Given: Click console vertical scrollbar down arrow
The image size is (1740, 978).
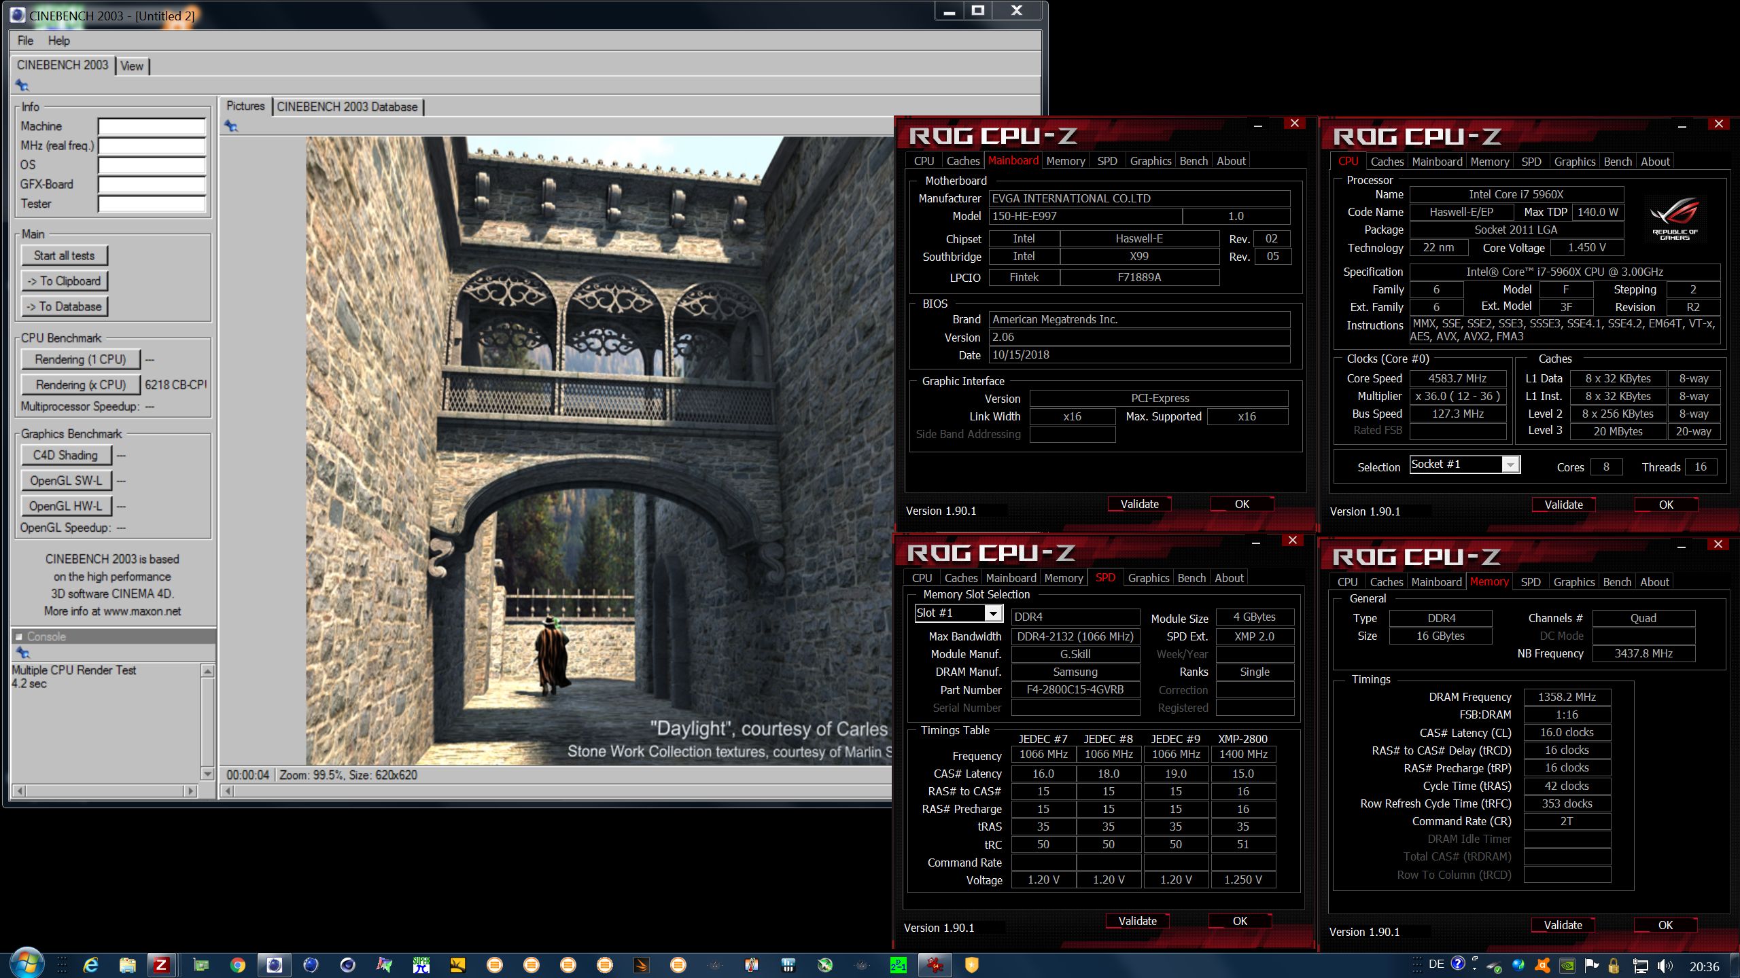Looking at the screenshot, I should [208, 774].
